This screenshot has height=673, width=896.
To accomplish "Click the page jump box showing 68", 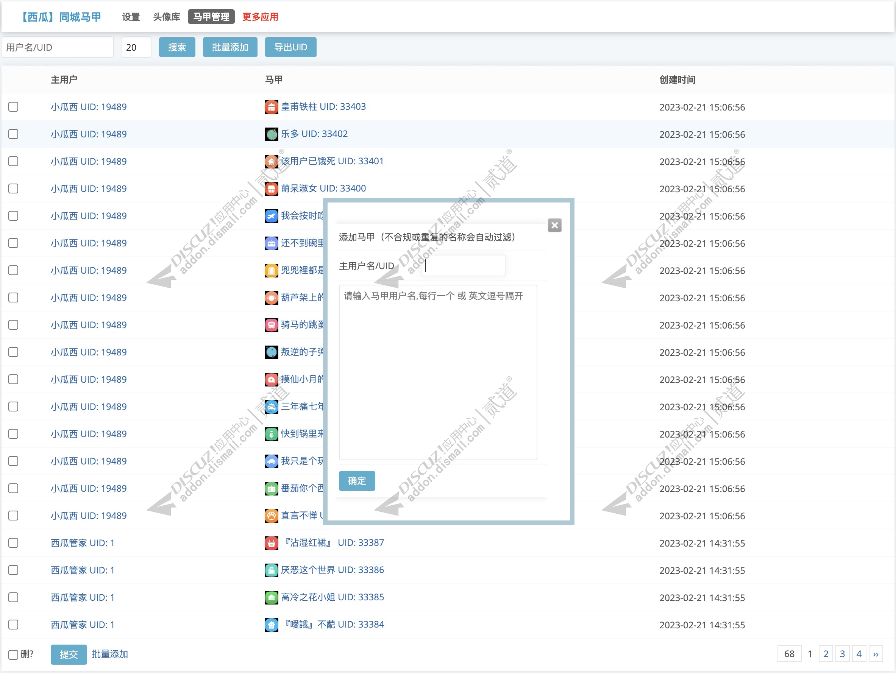I will 789,654.
